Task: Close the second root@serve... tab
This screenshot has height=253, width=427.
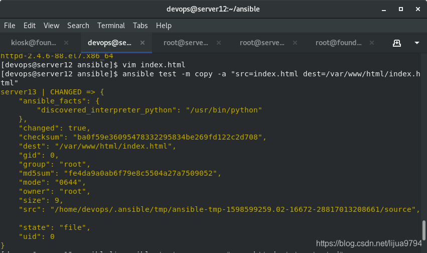Action: (x=295, y=43)
